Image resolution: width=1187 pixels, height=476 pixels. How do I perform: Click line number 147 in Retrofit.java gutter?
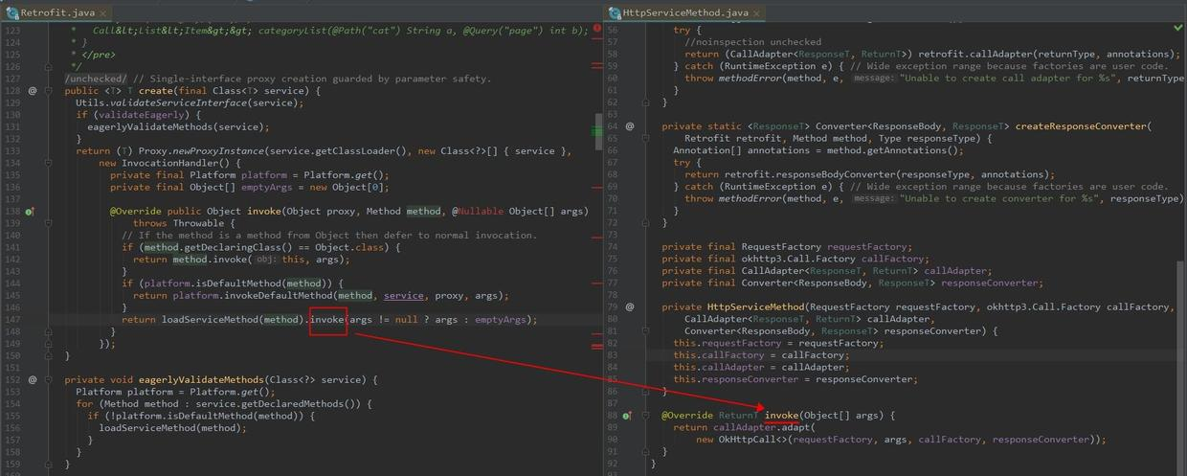coord(12,320)
